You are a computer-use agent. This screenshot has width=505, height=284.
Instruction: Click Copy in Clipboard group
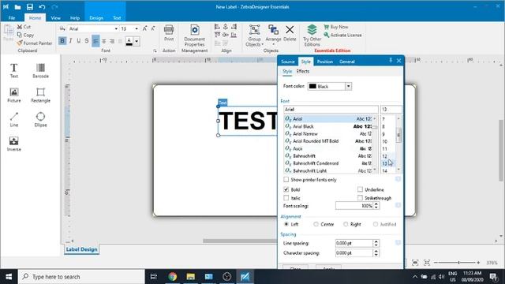coord(25,35)
